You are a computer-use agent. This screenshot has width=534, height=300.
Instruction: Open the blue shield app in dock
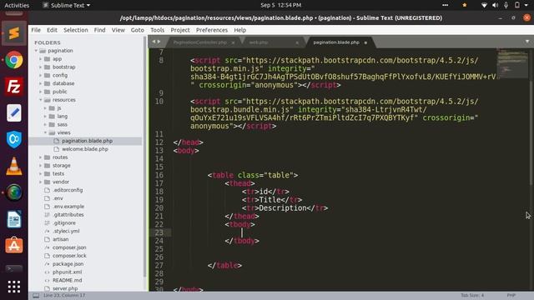[14, 139]
